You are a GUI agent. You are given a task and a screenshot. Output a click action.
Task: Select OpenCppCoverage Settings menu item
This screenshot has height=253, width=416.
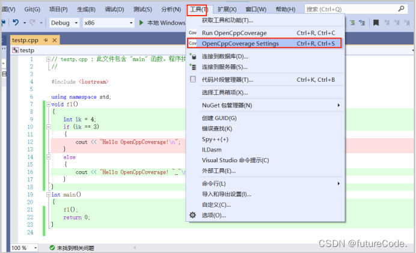pos(265,43)
